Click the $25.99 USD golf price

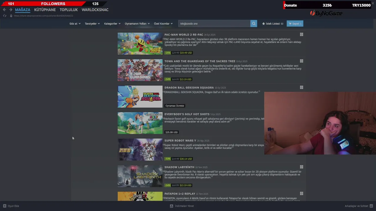172,132
